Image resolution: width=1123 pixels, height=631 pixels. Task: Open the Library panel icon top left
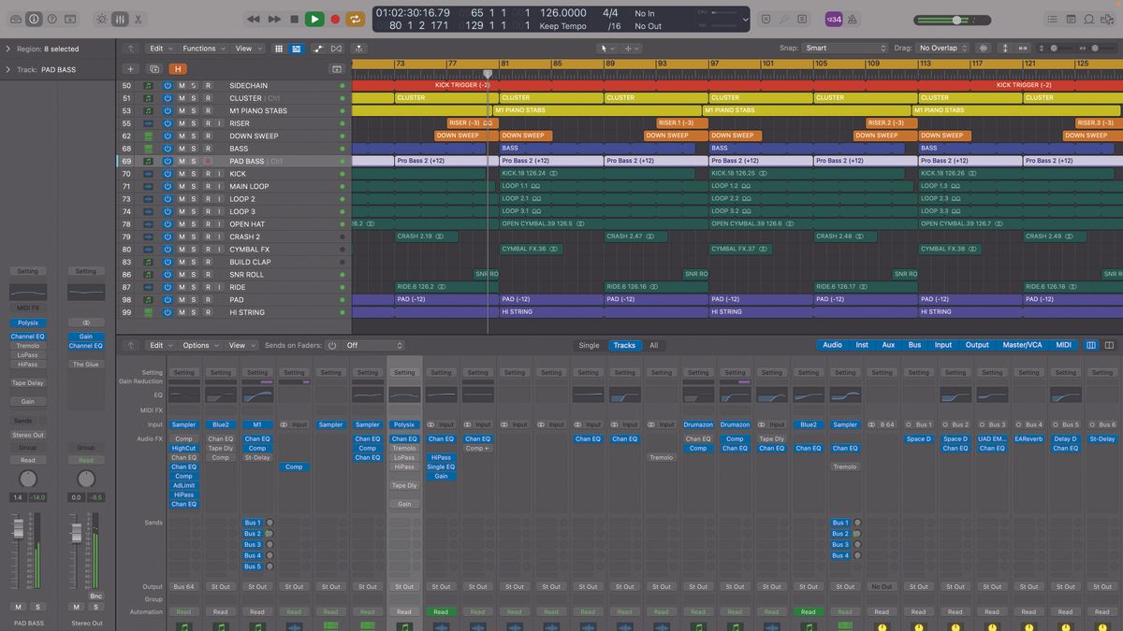(x=16, y=18)
